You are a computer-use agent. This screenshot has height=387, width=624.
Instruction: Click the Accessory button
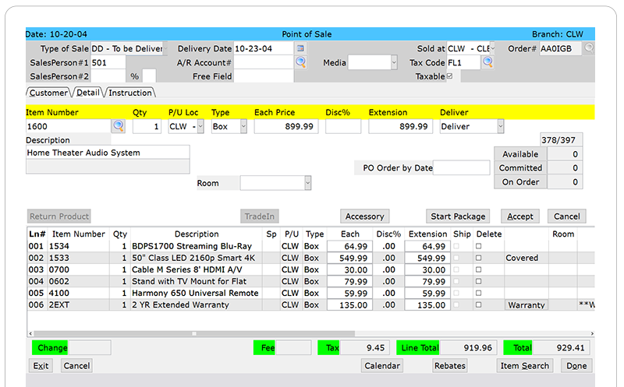pos(364,216)
